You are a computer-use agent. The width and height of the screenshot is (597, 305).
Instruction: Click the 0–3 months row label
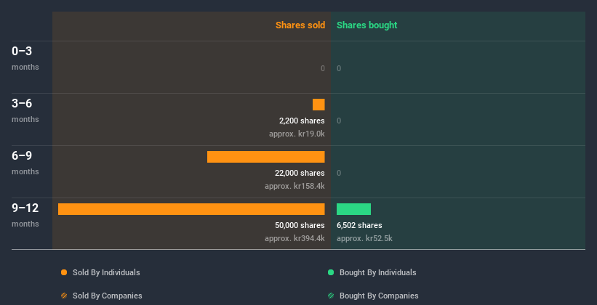(25, 58)
